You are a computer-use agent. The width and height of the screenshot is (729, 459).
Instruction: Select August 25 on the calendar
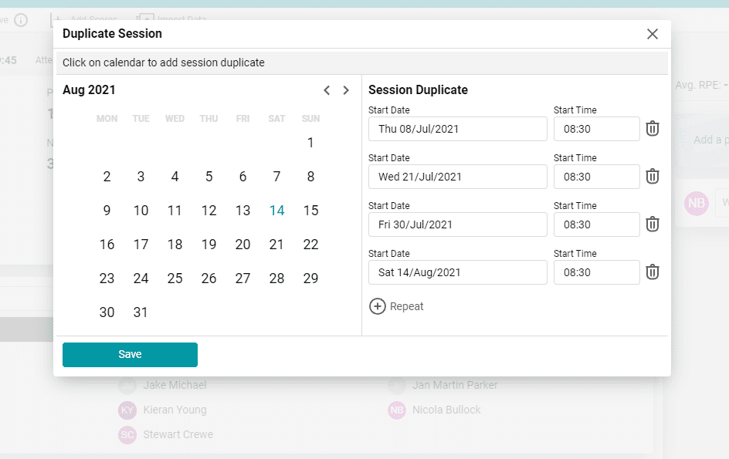[x=175, y=278]
